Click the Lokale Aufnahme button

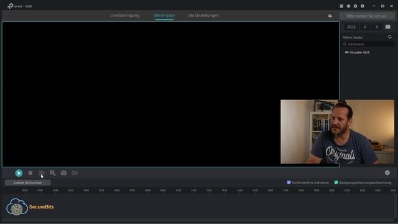pos(27,182)
